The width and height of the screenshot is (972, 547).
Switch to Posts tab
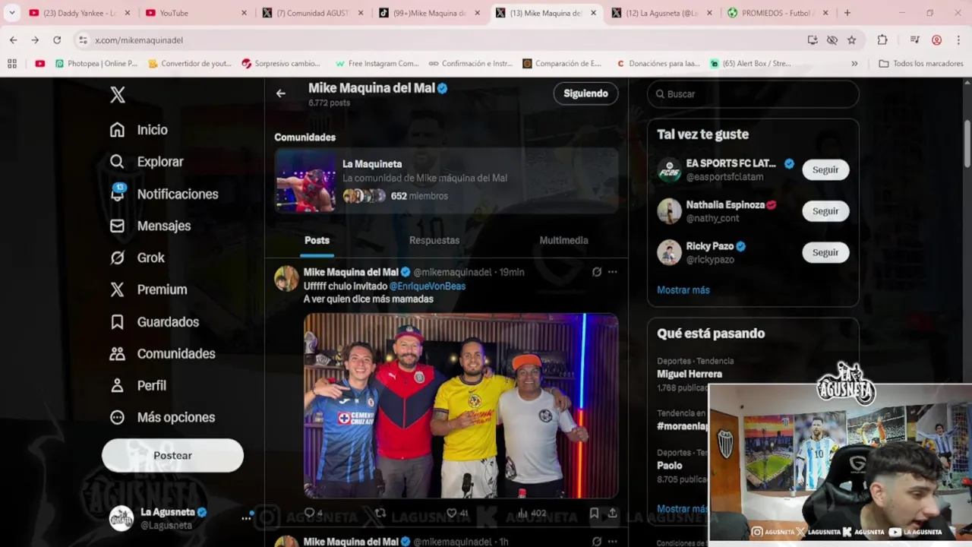point(317,240)
